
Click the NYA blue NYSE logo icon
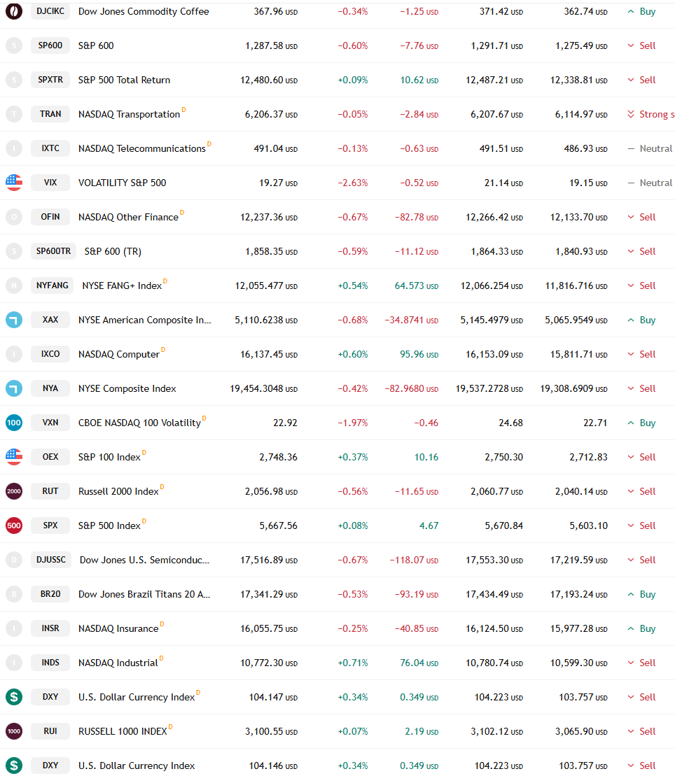[x=14, y=388]
